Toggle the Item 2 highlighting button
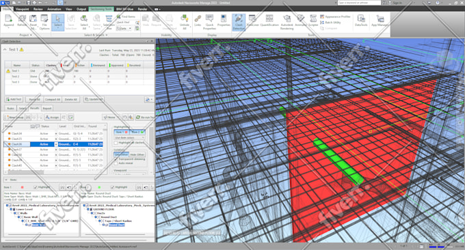This screenshot has width=465, height=250. [x=137, y=132]
